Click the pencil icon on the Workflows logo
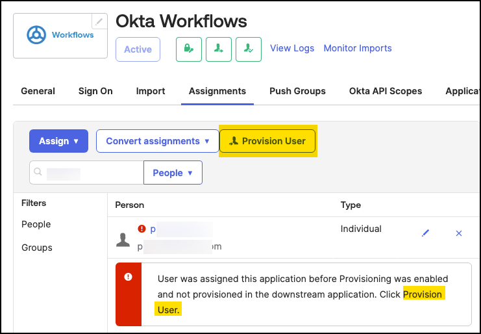 pos(99,21)
